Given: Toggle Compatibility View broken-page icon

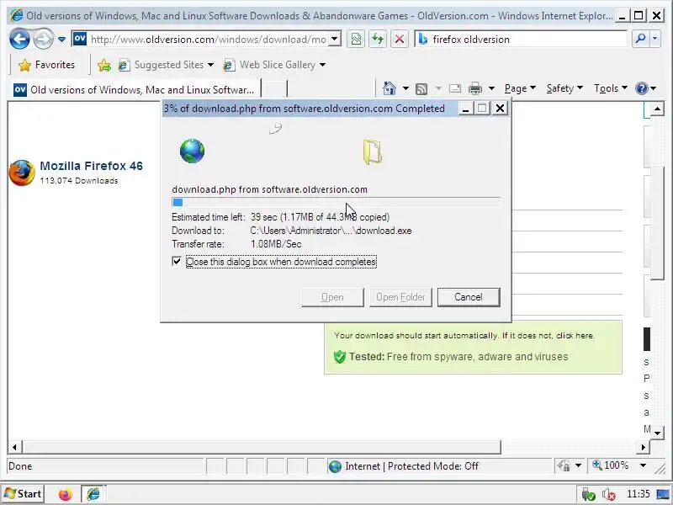Looking at the screenshot, I should click(x=356, y=40).
